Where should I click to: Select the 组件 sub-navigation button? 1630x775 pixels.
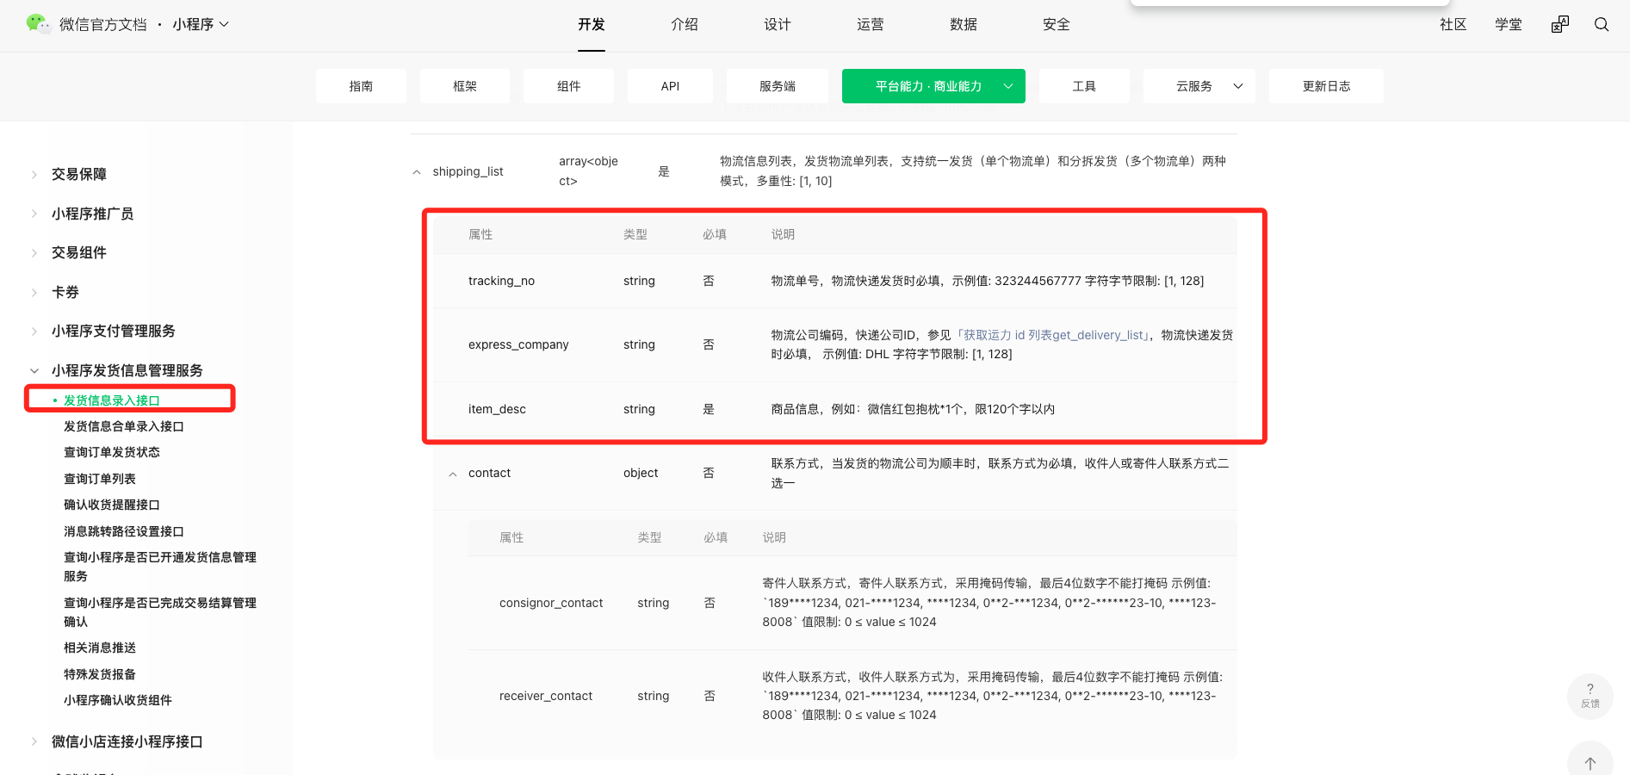(569, 86)
